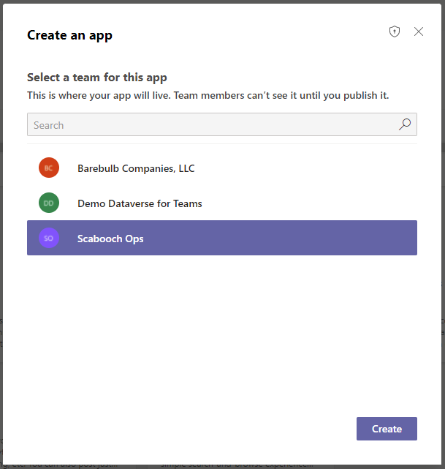
Task: Click the "Select a team for this app" heading
Action: (x=97, y=78)
